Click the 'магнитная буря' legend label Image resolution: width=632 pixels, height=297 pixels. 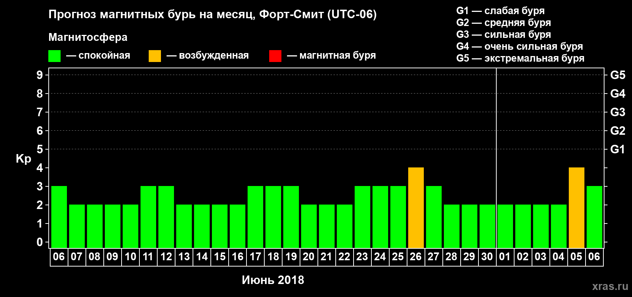[338, 56]
